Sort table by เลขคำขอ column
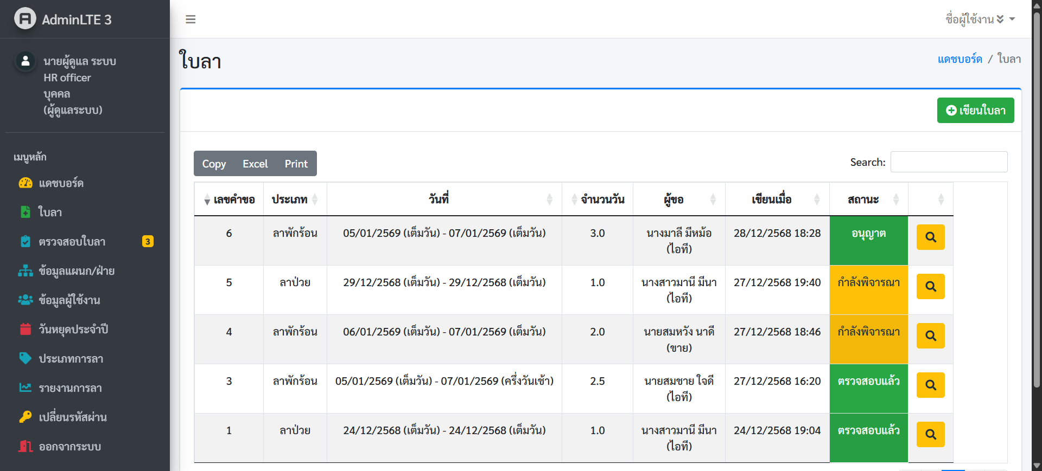Image resolution: width=1042 pixels, height=471 pixels. tap(229, 199)
